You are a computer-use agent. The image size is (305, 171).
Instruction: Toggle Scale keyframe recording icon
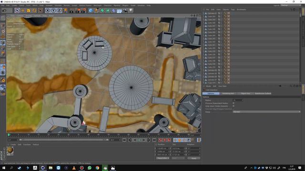click(180, 140)
